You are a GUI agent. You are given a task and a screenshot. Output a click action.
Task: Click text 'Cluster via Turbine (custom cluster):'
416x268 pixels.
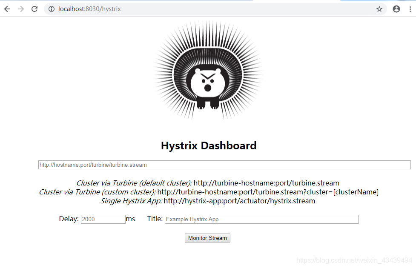[98, 192]
